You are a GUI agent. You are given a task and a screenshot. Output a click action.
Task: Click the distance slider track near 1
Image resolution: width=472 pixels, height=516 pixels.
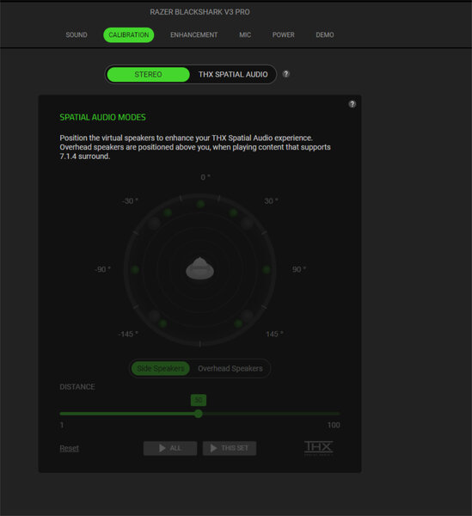pyautogui.click(x=63, y=414)
